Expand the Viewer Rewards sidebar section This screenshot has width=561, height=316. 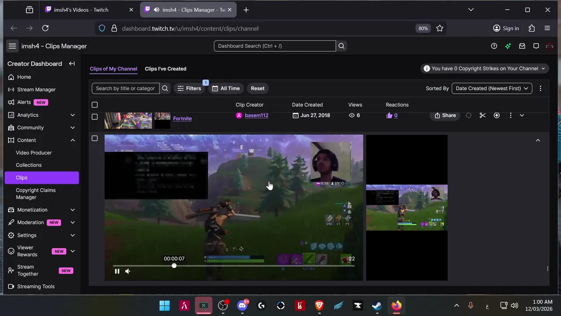(73, 251)
